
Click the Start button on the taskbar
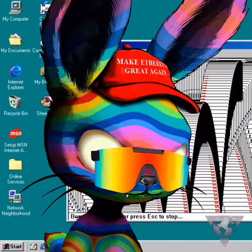[x=12, y=246]
